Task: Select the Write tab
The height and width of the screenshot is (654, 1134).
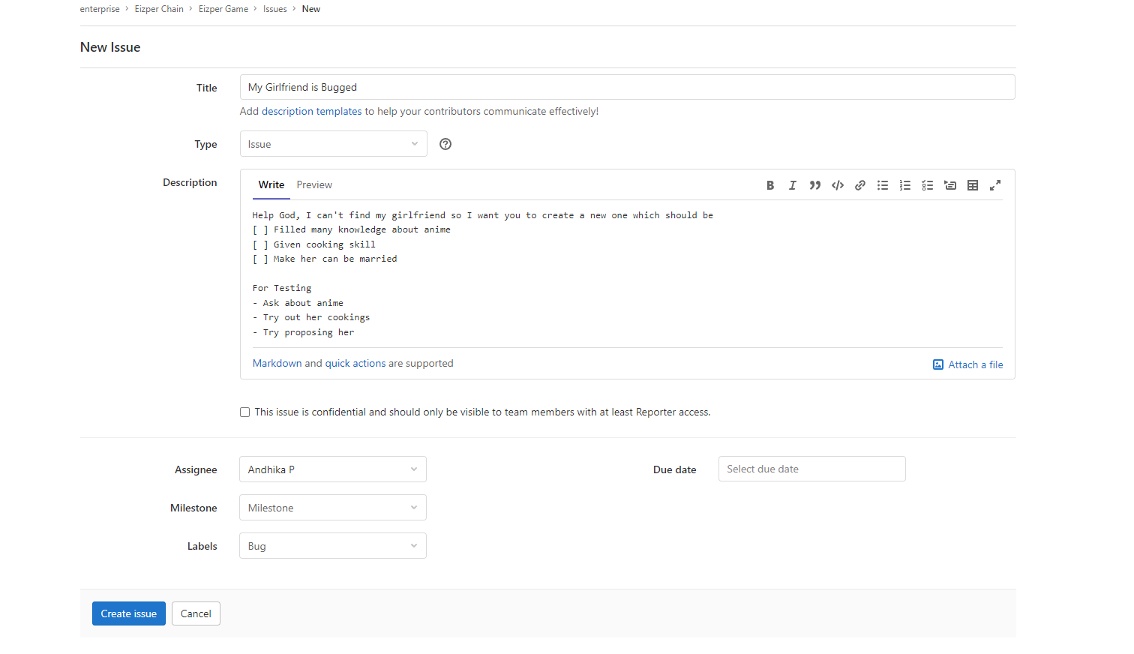Action: click(x=271, y=184)
